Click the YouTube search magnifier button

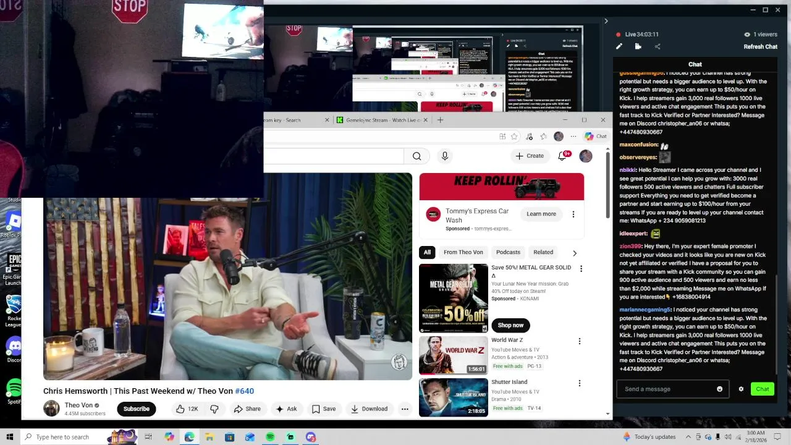[417, 156]
